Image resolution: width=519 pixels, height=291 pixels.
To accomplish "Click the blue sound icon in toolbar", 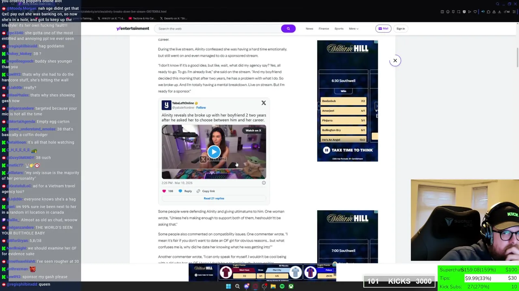I will point(483,12).
